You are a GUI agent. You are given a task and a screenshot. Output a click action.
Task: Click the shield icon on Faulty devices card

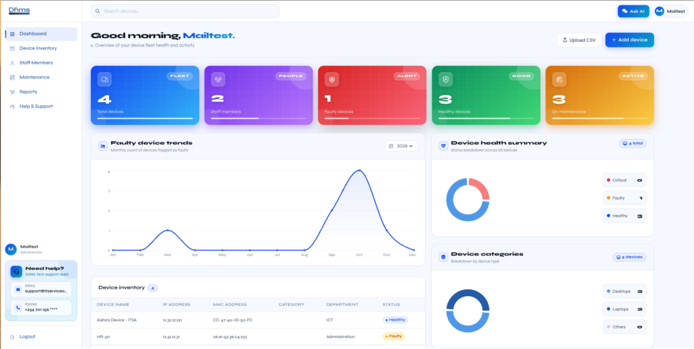click(x=332, y=79)
